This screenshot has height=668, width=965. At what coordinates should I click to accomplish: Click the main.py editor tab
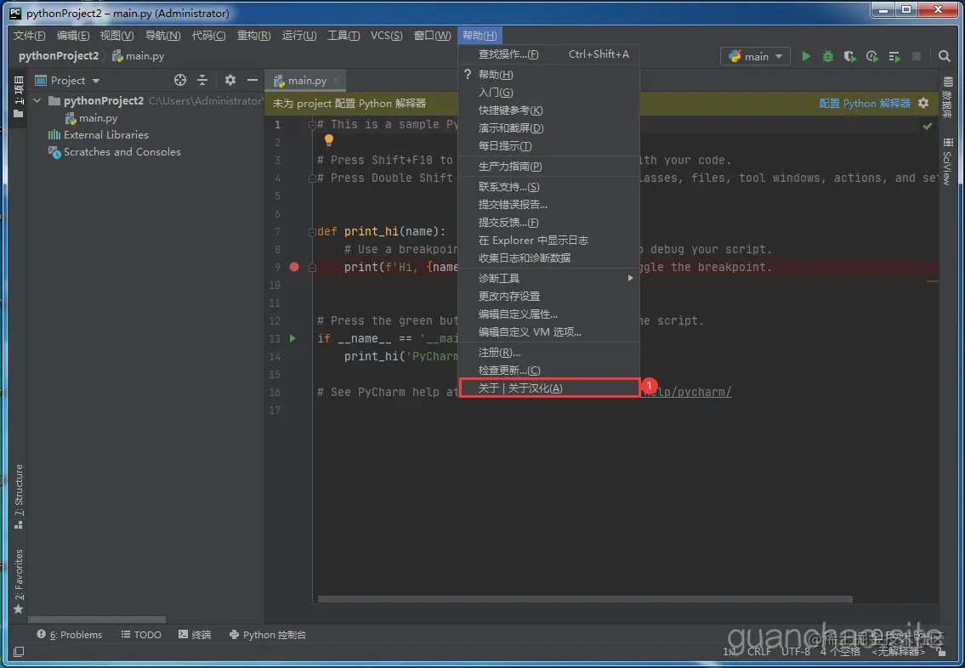[306, 80]
